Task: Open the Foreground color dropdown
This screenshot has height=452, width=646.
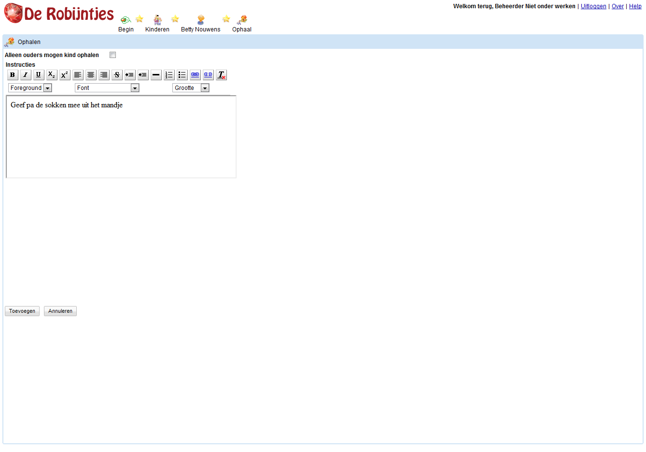Action: (x=30, y=88)
